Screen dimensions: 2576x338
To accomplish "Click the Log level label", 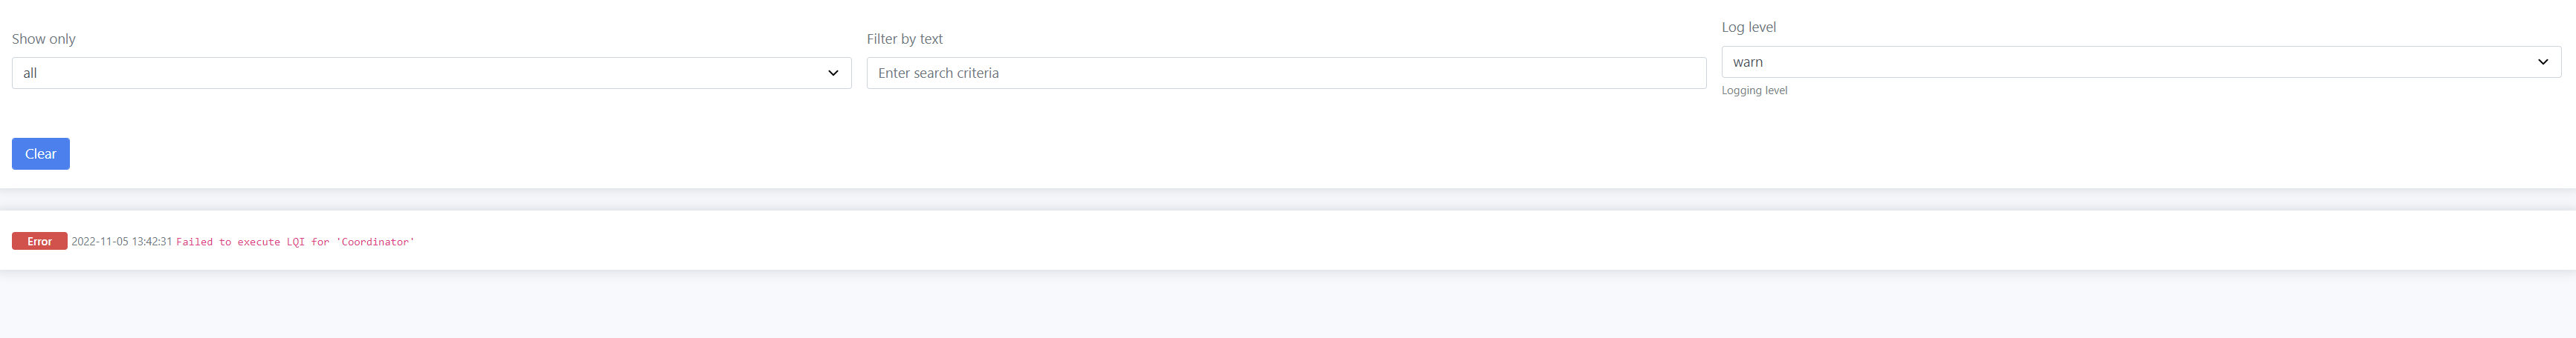I will coord(1749,27).
